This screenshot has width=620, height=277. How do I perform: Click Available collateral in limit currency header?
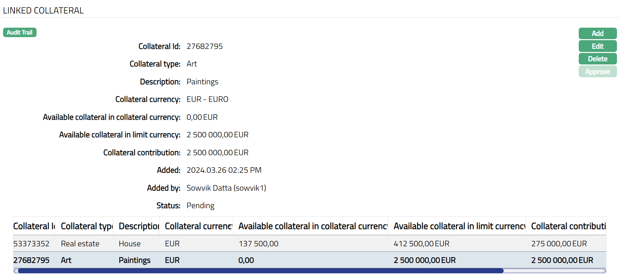459,226
